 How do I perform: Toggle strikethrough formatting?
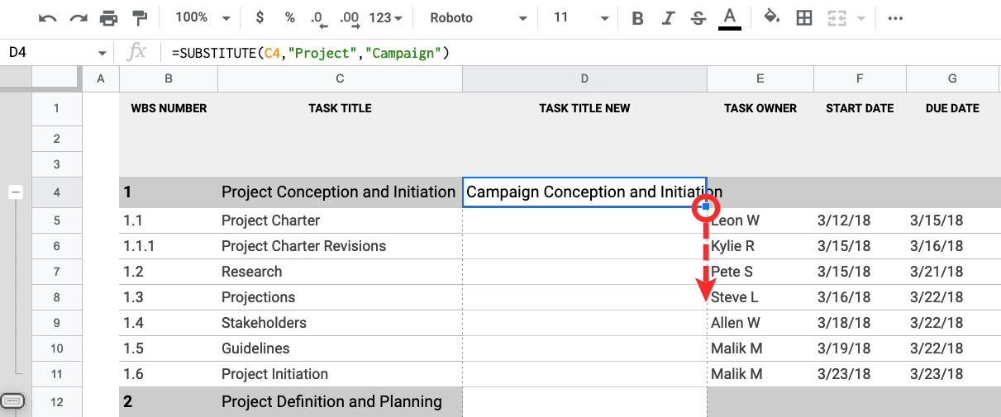pyautogui.click(x=698, y=17)
